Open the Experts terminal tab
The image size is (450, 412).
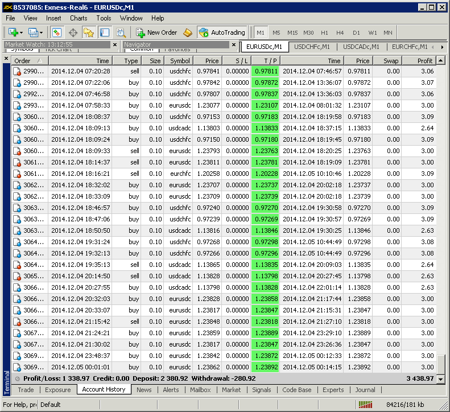(333, 390)
